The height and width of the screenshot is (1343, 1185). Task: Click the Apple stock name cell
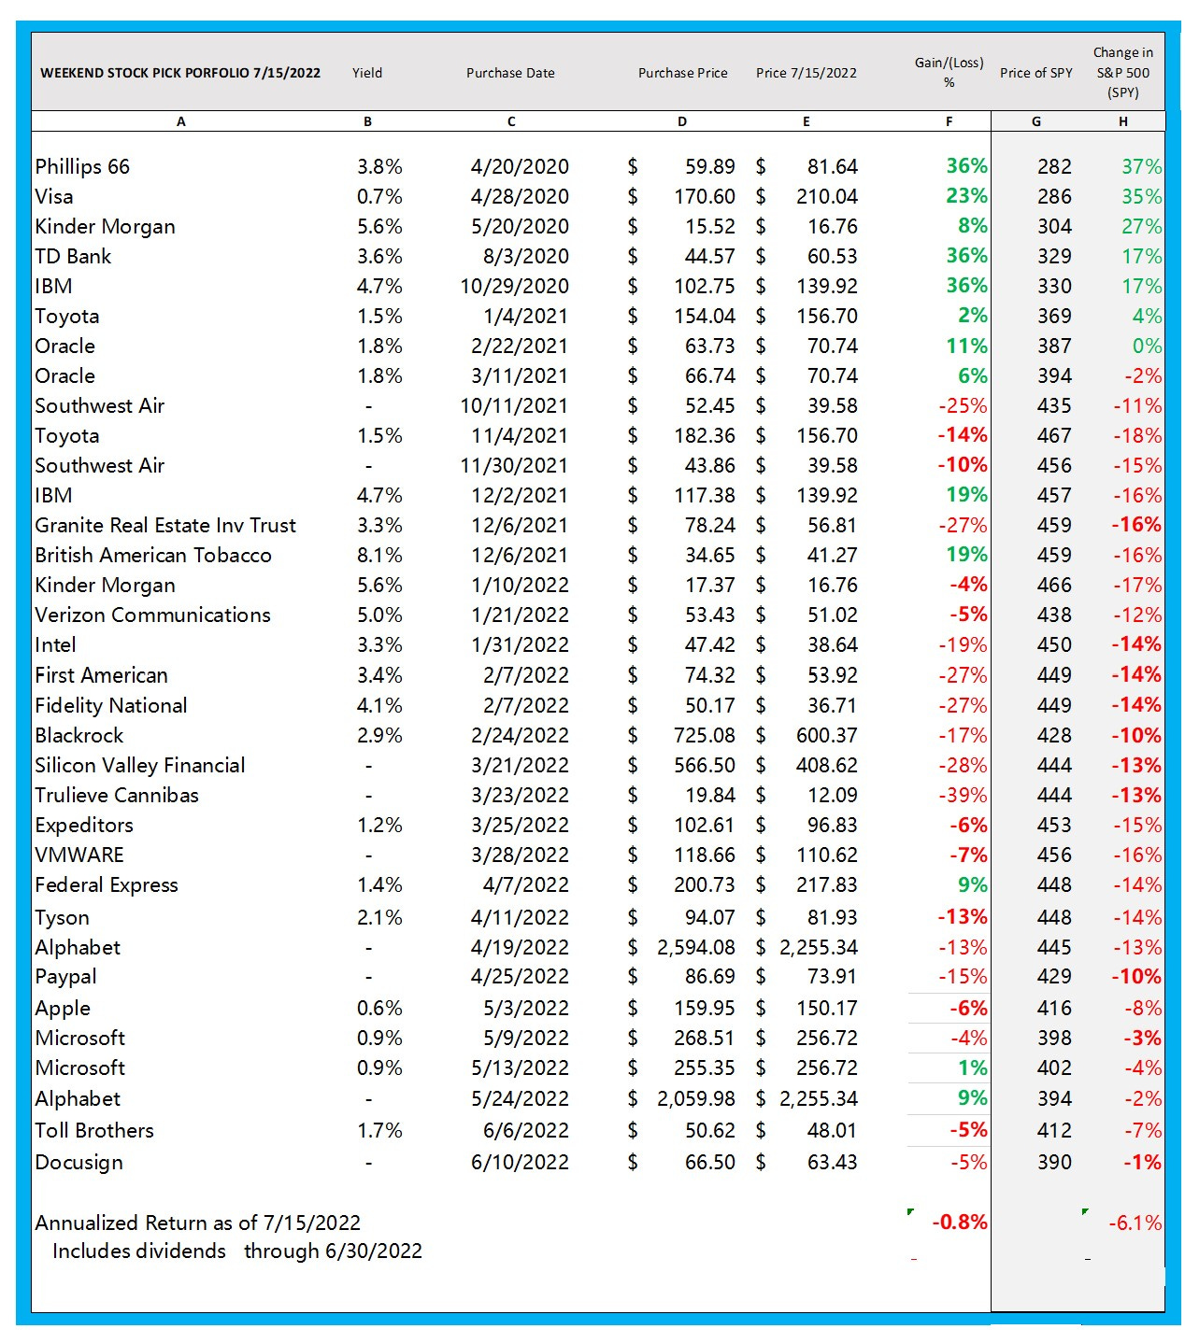(x=63, y=1008)
